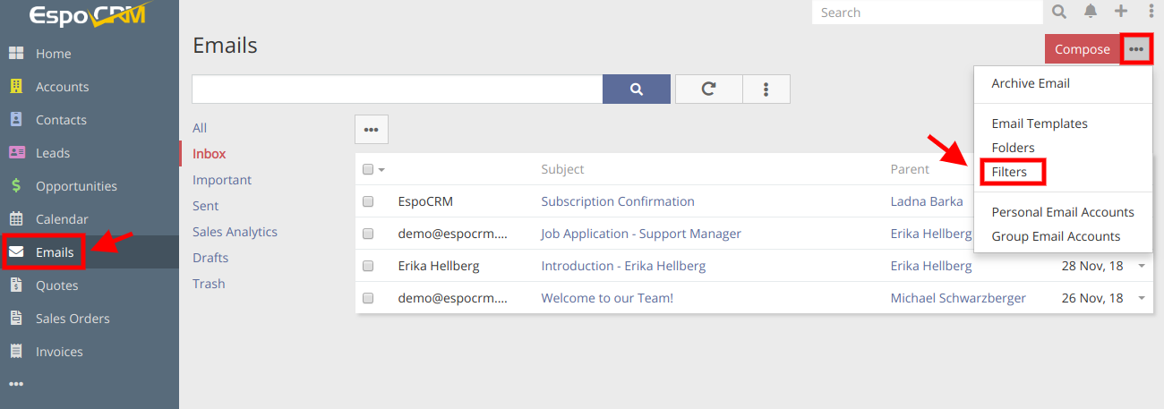This screenshot has height=409, width=1164.
Task: Select Trash email folder
Action: coord(209,284)
